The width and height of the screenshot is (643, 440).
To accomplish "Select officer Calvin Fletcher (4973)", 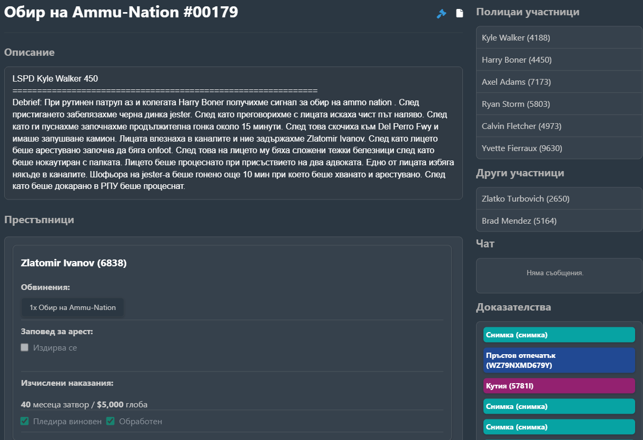I will 559,126.
